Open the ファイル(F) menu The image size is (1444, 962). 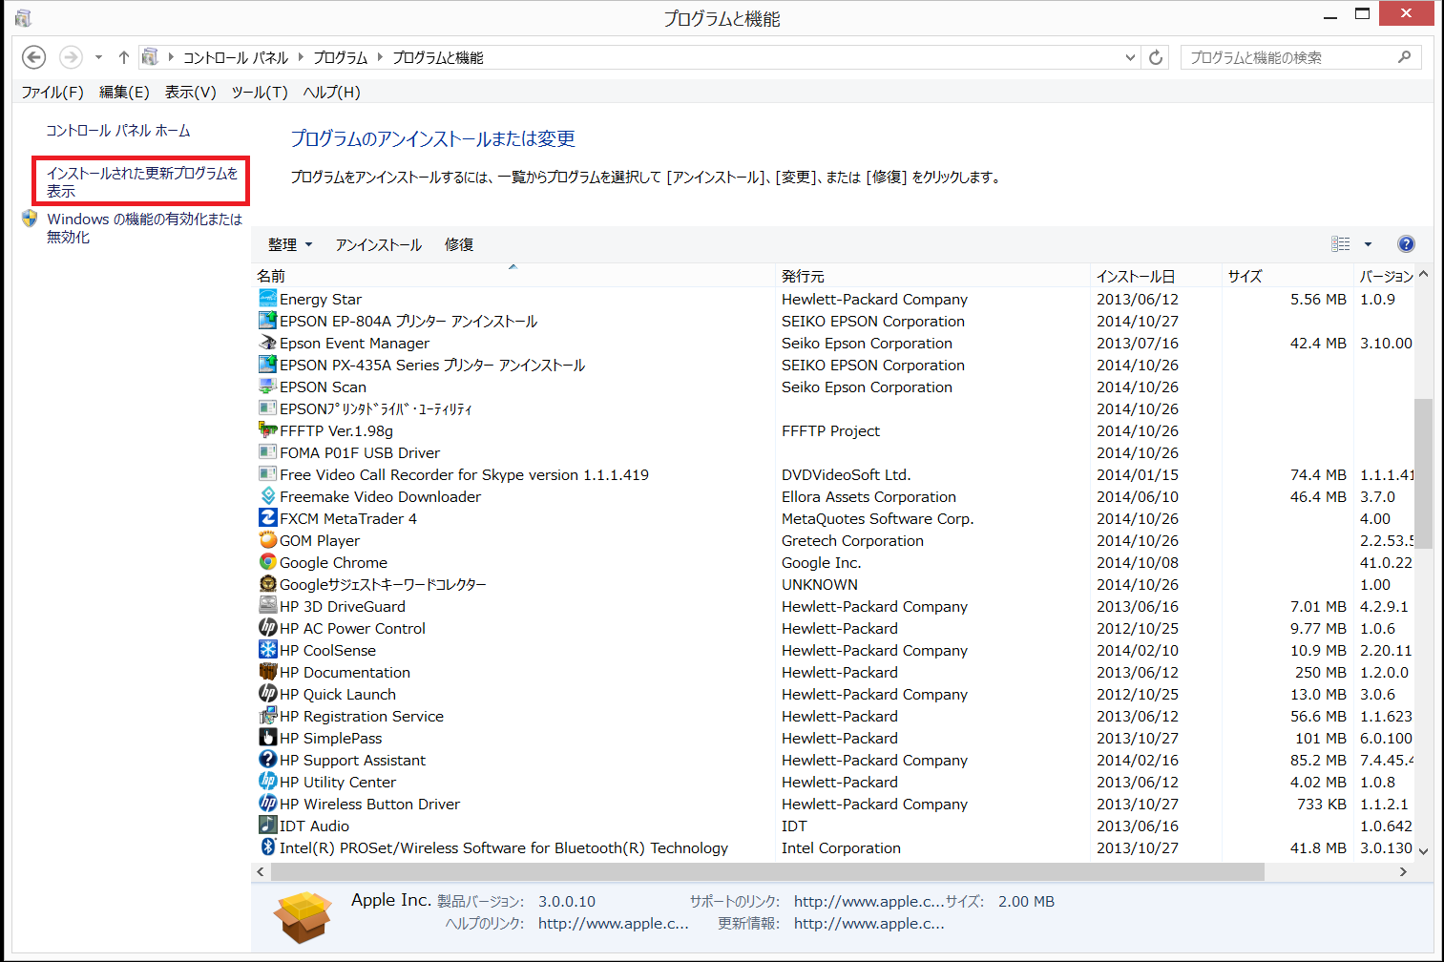[x=52, y=93]
